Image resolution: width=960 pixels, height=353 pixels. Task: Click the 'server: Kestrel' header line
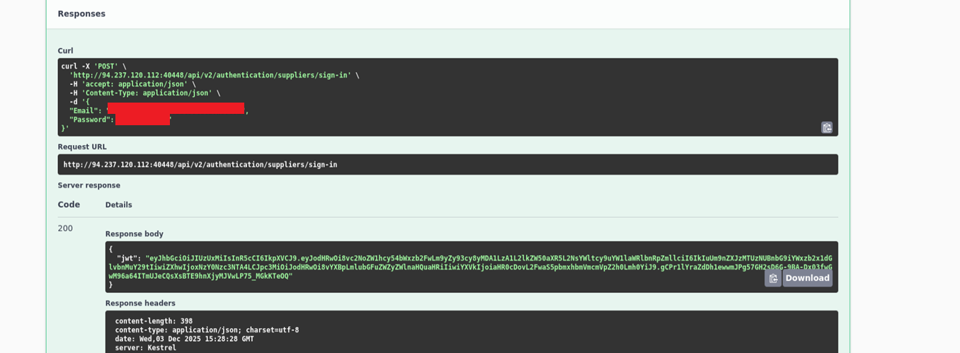point(145,348)
